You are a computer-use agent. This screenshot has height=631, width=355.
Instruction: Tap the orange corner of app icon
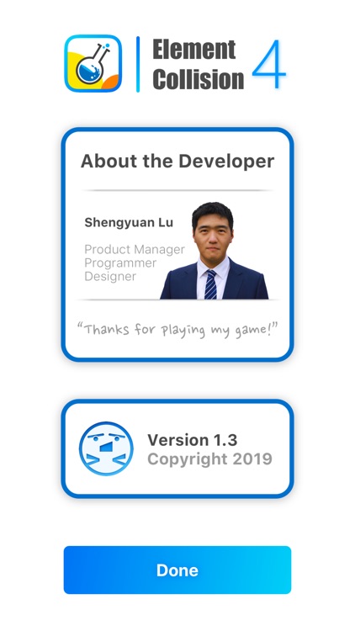112,82
